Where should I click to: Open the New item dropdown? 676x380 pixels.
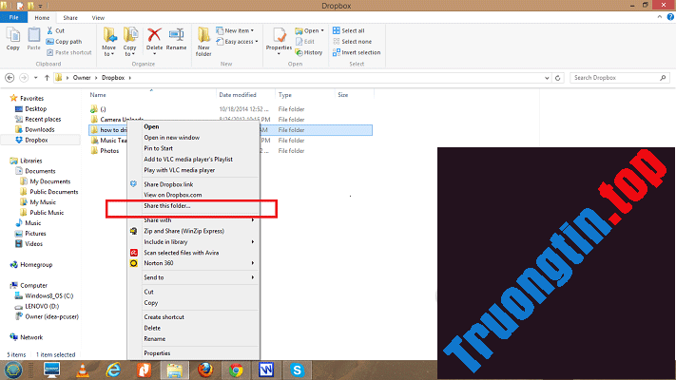pos(235,30)
